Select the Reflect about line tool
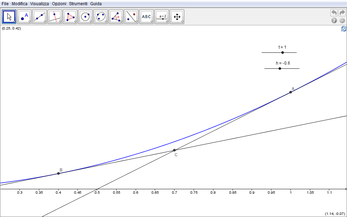This screenshot has height=217, width=347. pos(131,16)
